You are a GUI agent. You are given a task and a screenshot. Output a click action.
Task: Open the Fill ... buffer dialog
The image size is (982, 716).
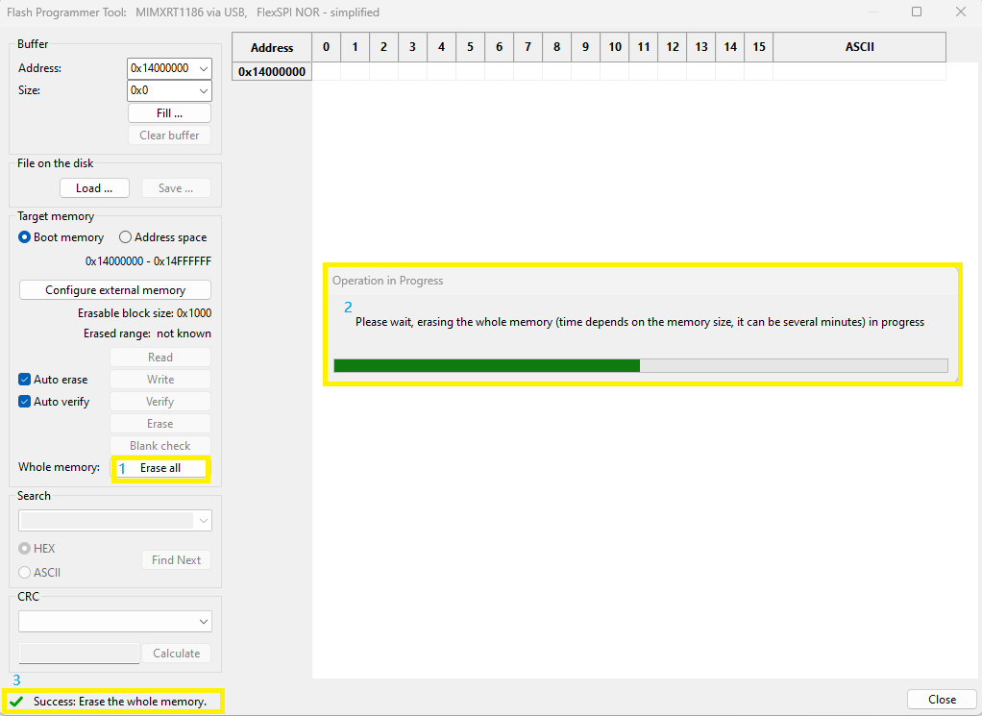click(169, 113)
